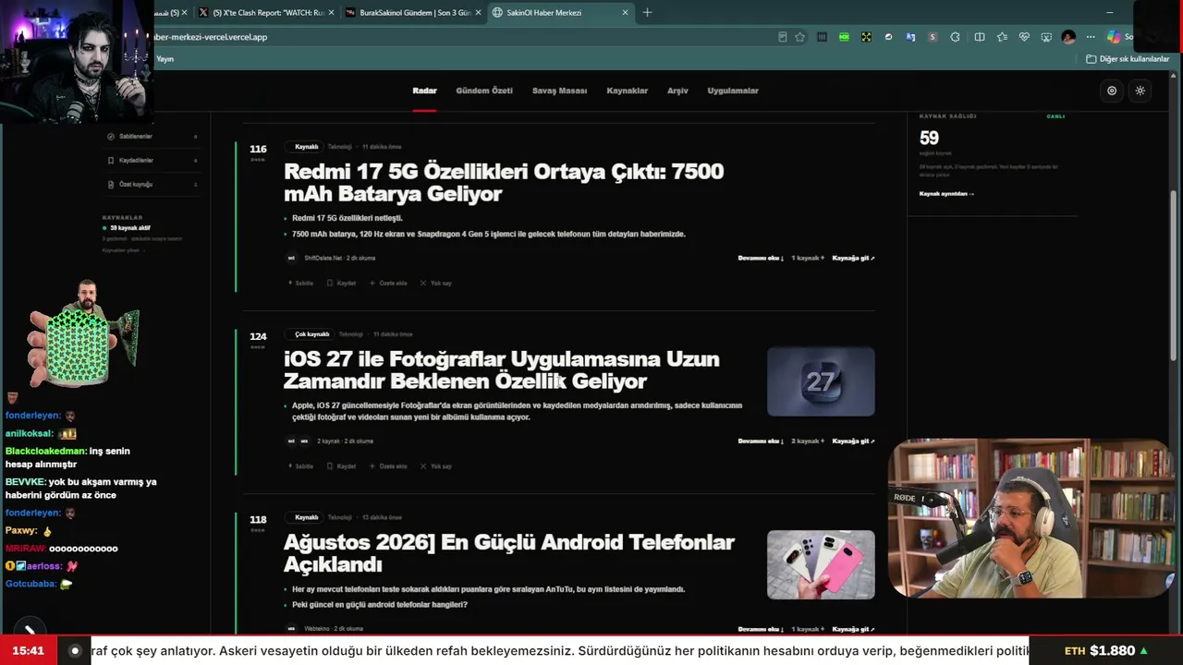Image resolution: width=1183 pixels, height=665 pixels.
Task: Close the BurakSakinol Gündem browser tab
Action: click(478, 13)
